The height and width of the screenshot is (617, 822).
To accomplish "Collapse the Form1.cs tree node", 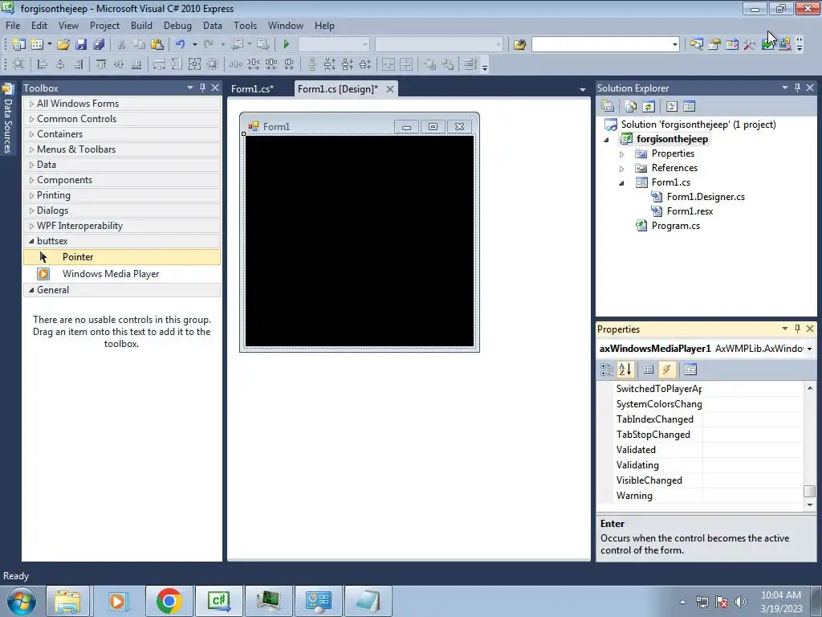I will 622,183.
